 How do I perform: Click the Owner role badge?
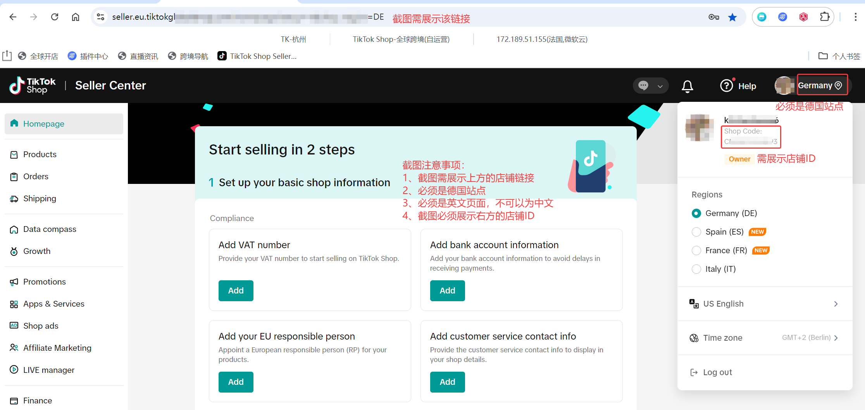click(x=739, y=159)
